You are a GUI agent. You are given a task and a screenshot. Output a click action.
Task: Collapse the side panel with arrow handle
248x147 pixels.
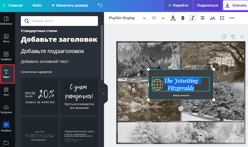[x=104, y=93]
